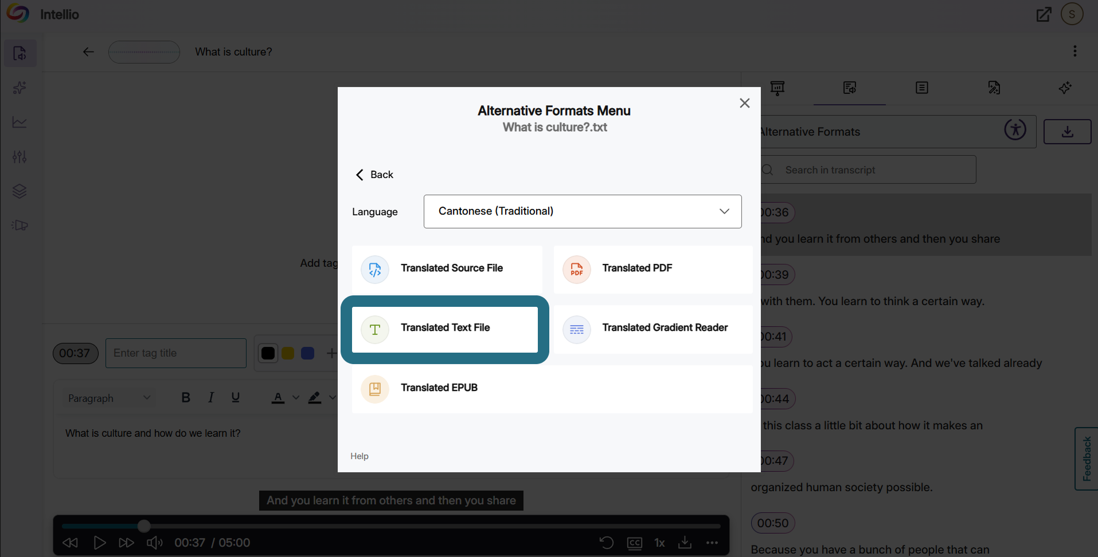Click the download button beside Alternative Formats

(1067, 132)
